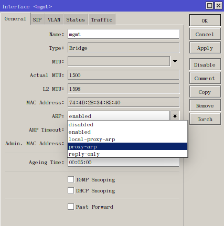
Task: Choose the highlighted 'proxy-arp' option
Action: pyautogui.click(x=127, y=147)
